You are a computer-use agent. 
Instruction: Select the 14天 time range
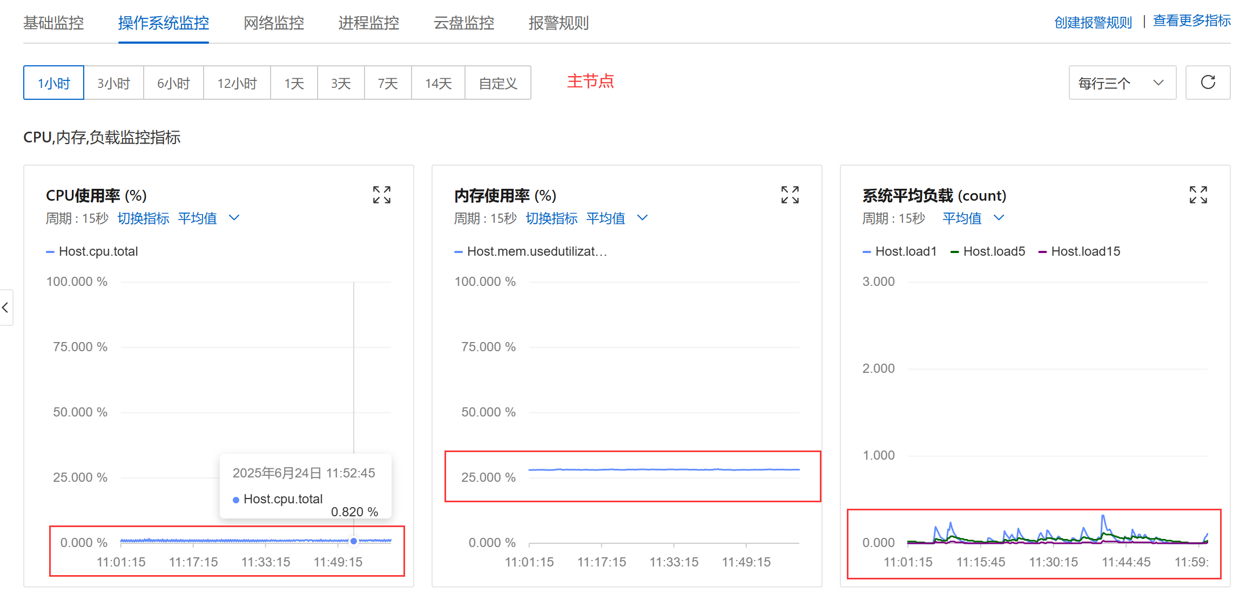coord(439,83)
